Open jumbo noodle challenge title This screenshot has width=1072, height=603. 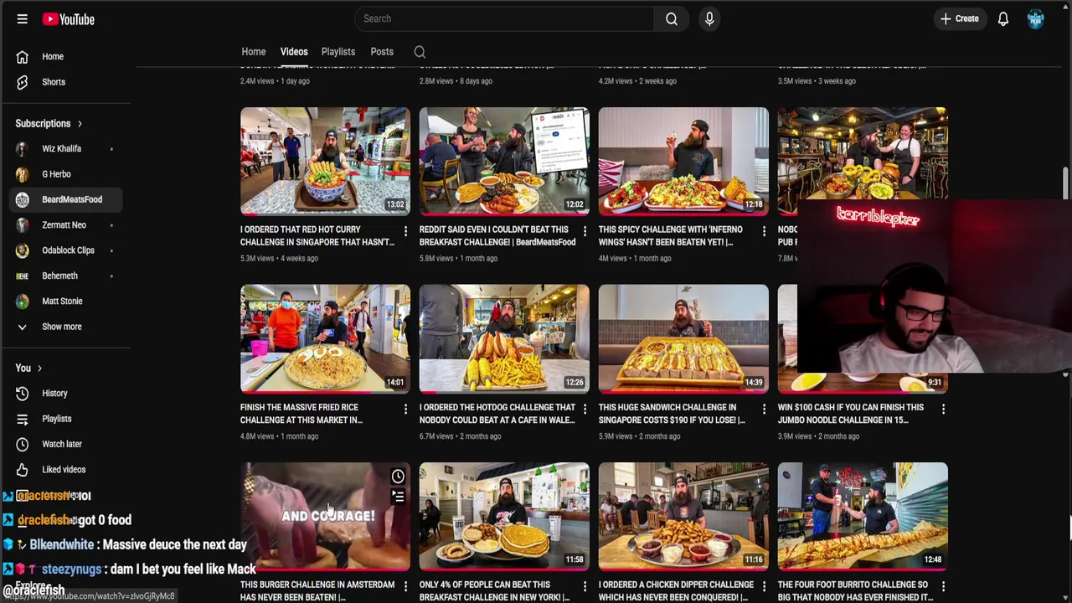point(851,414)
